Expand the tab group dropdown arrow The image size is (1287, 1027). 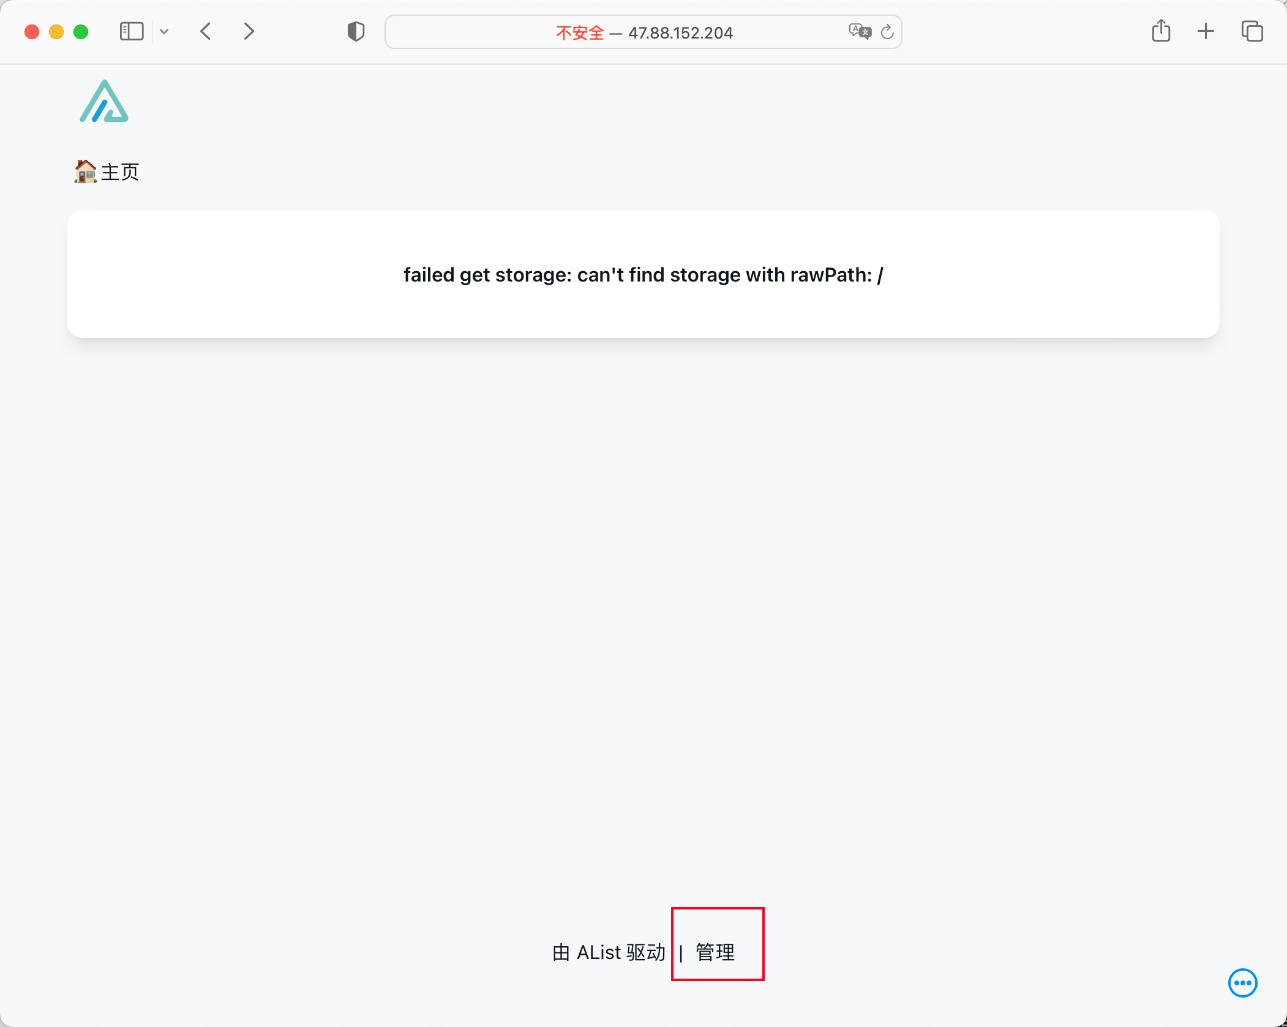pos(164,31)
